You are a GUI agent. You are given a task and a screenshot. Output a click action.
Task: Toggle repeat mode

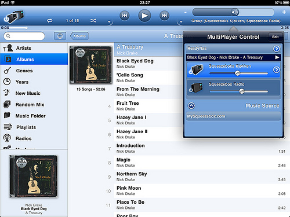point(50,21)
